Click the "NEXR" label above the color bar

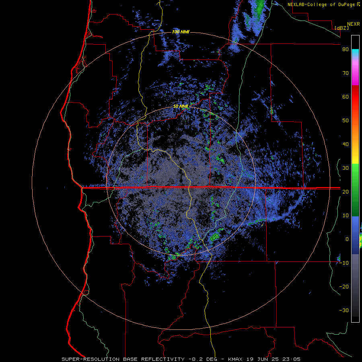pos(354,24)
